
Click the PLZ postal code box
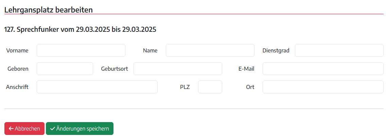point(210,87)
